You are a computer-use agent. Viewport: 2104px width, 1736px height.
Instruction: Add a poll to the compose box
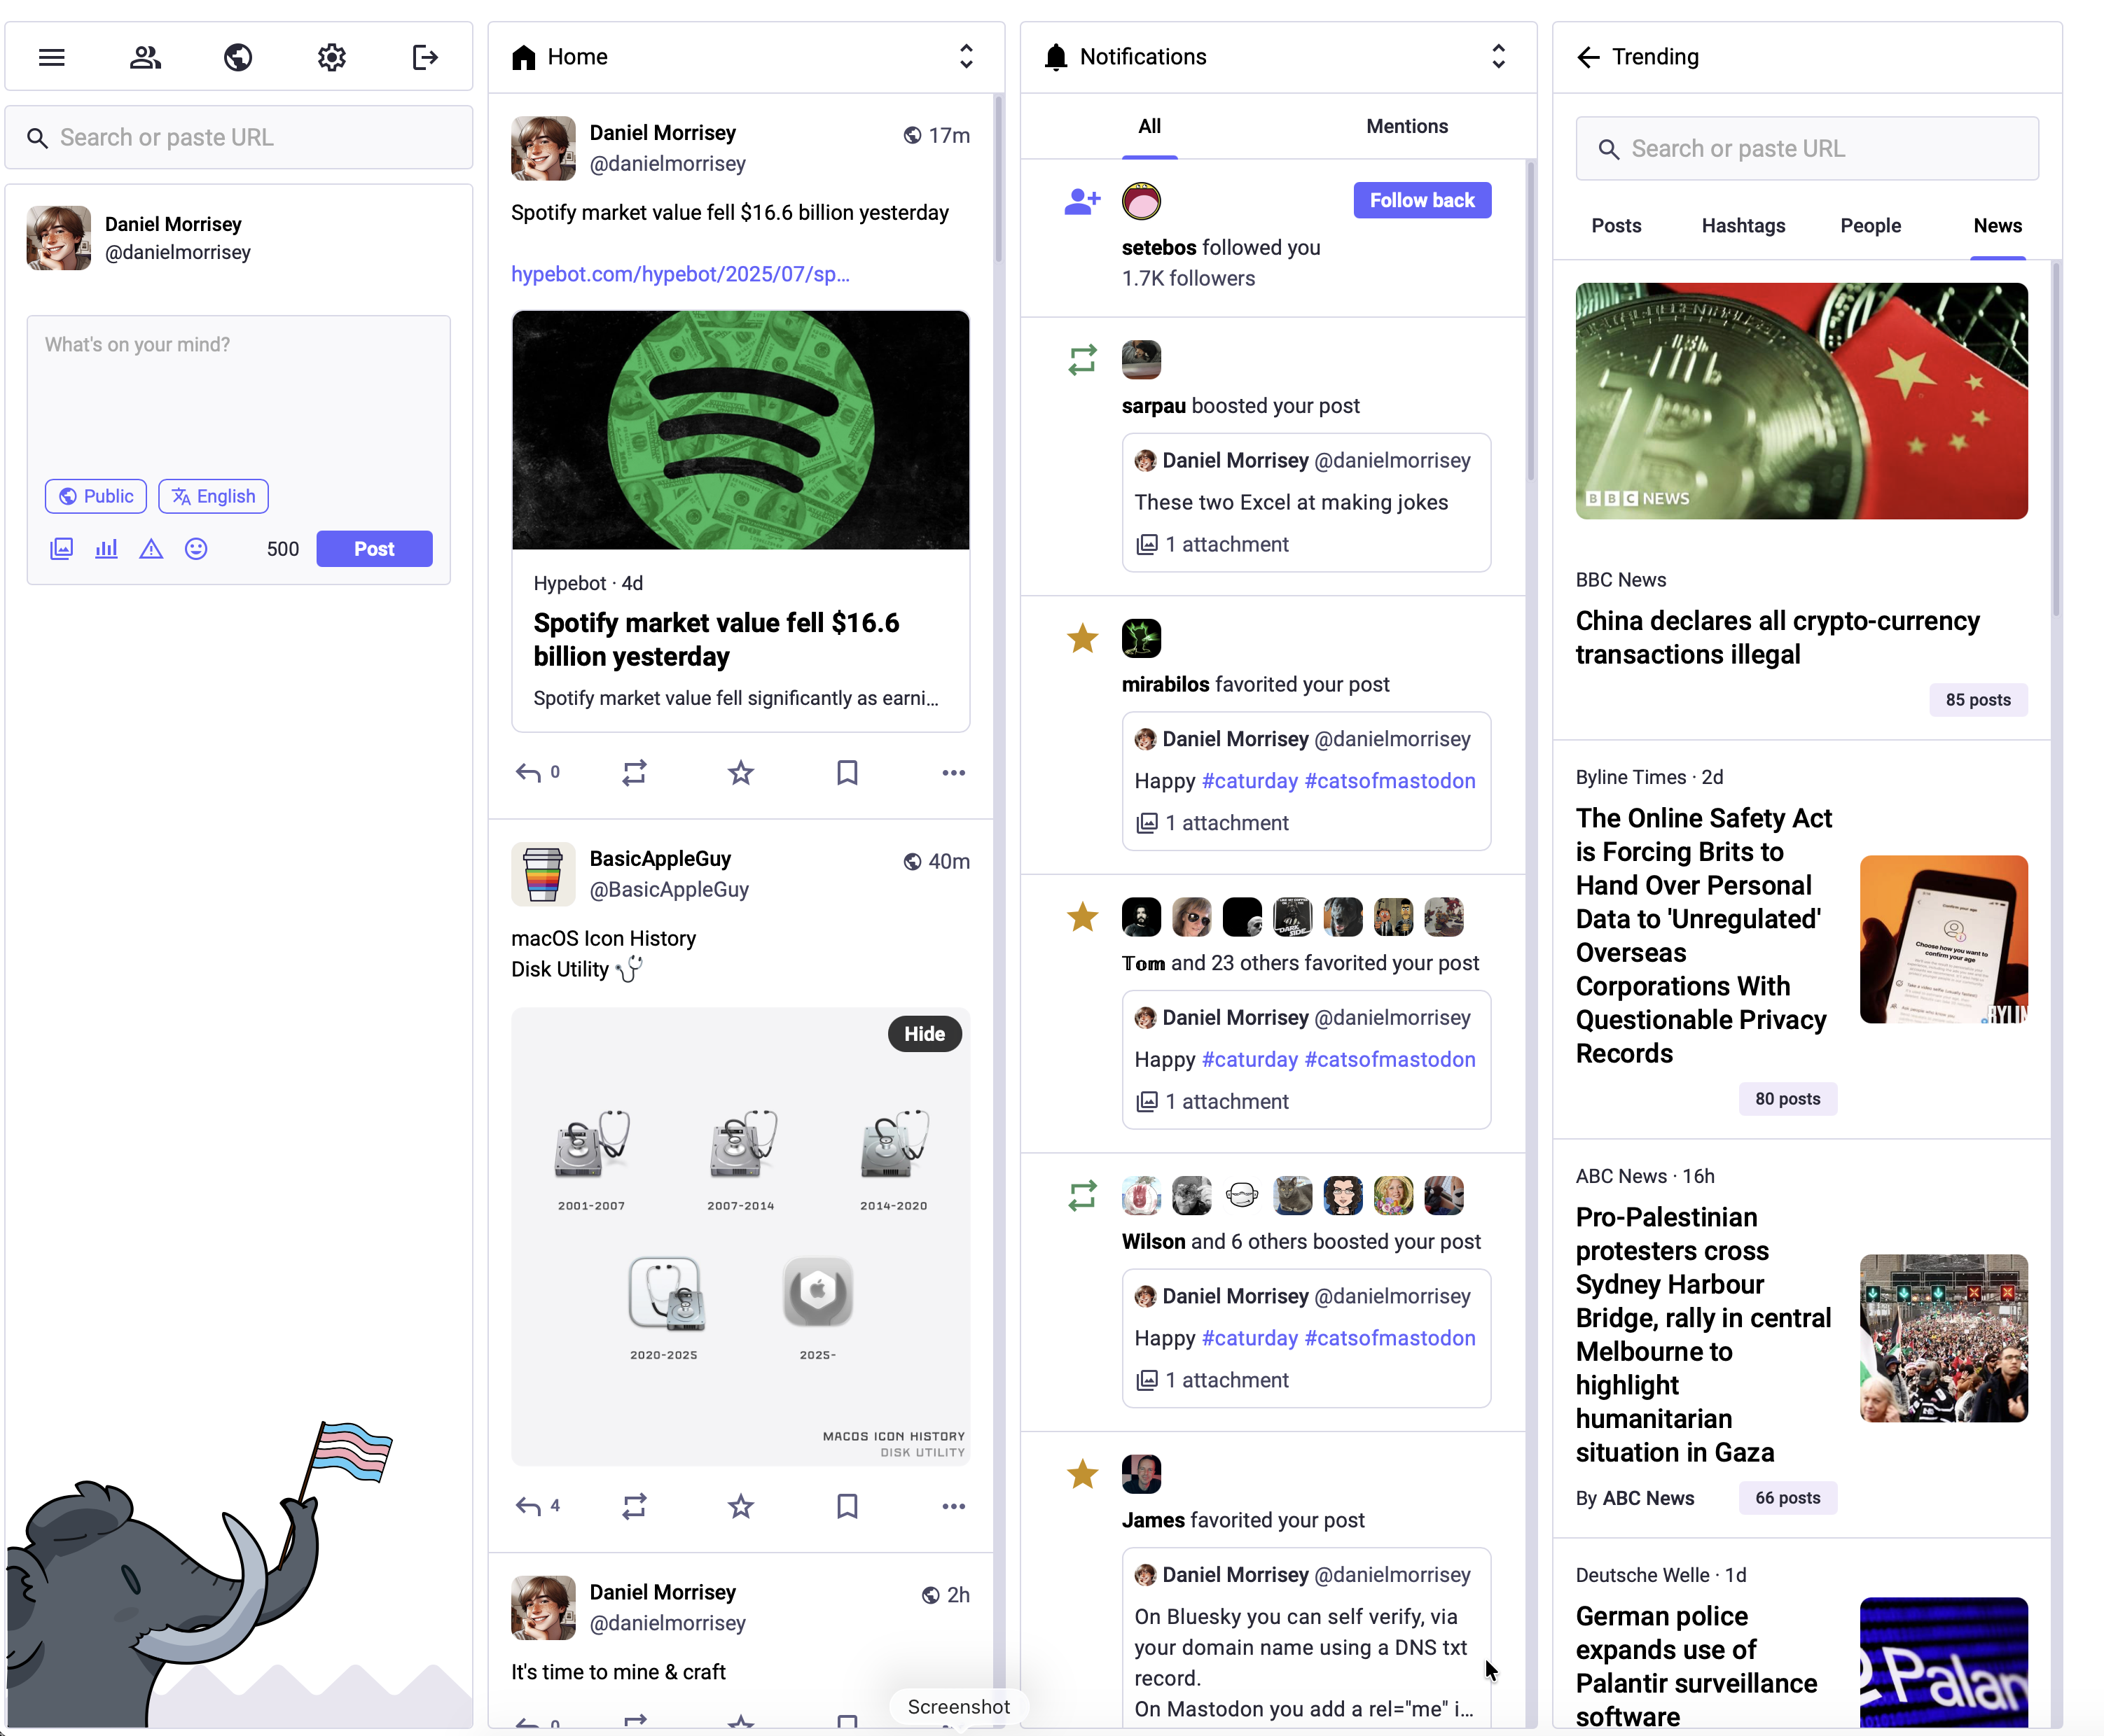coord(106,548)
